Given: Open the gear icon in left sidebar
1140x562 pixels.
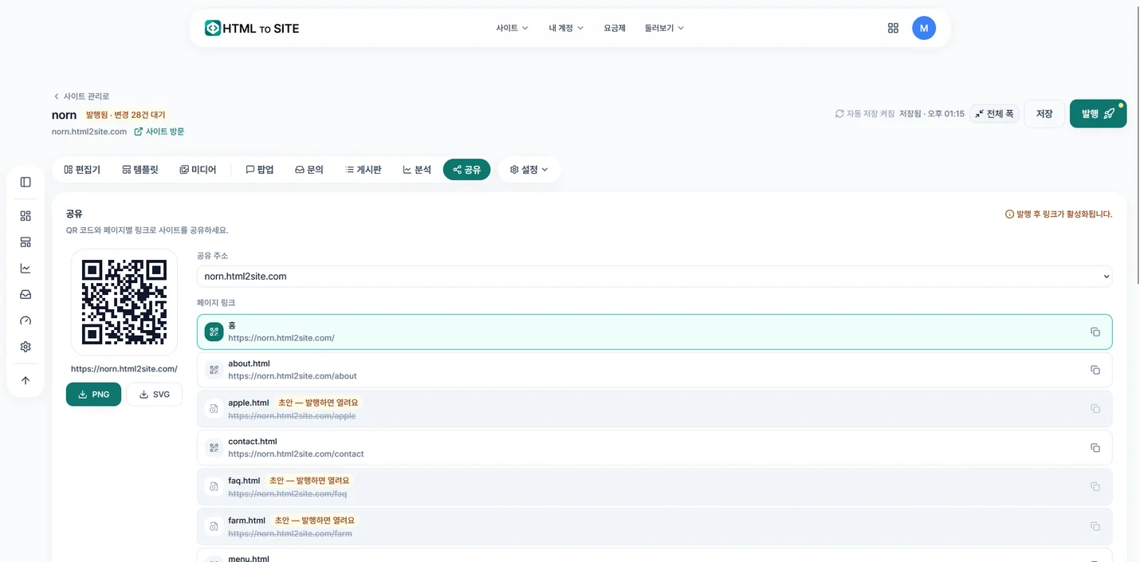Looking at the screenshot, I should (x=26, y=347).
